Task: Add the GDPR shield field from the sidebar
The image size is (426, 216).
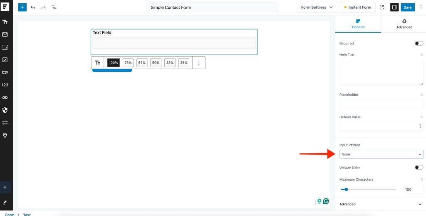Action: click(x=5, y=110)
